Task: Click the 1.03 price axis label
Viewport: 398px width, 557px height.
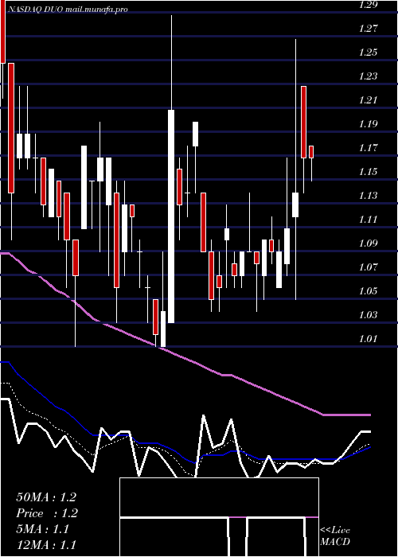Action: 368,315
